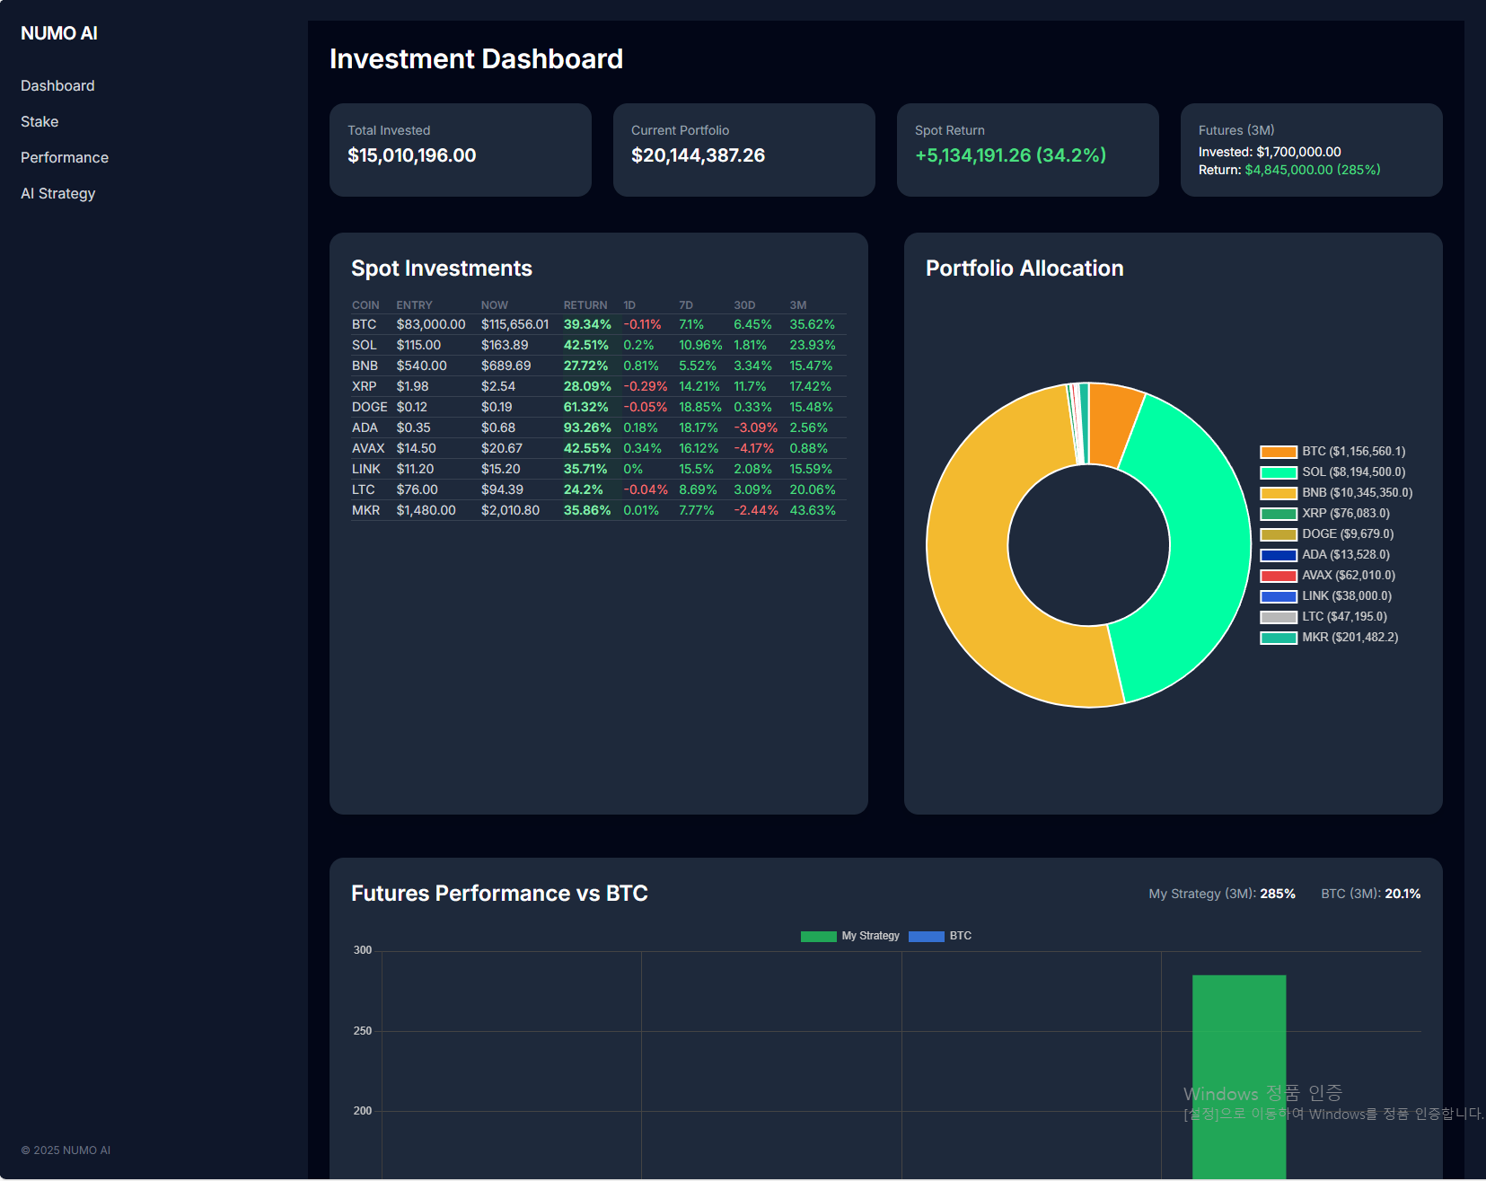
Task: Select the BNB row coin name
Action: 365,366
